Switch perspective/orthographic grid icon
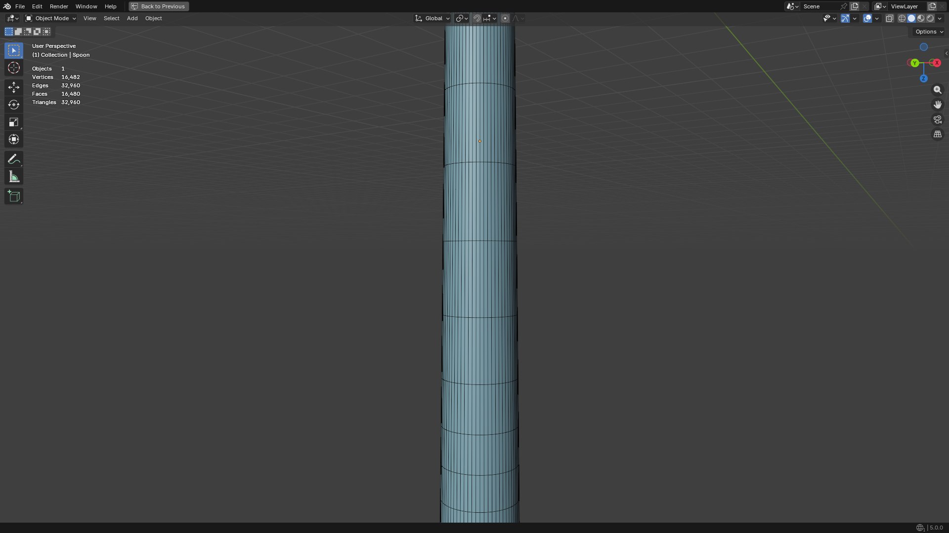 (937, 134)
